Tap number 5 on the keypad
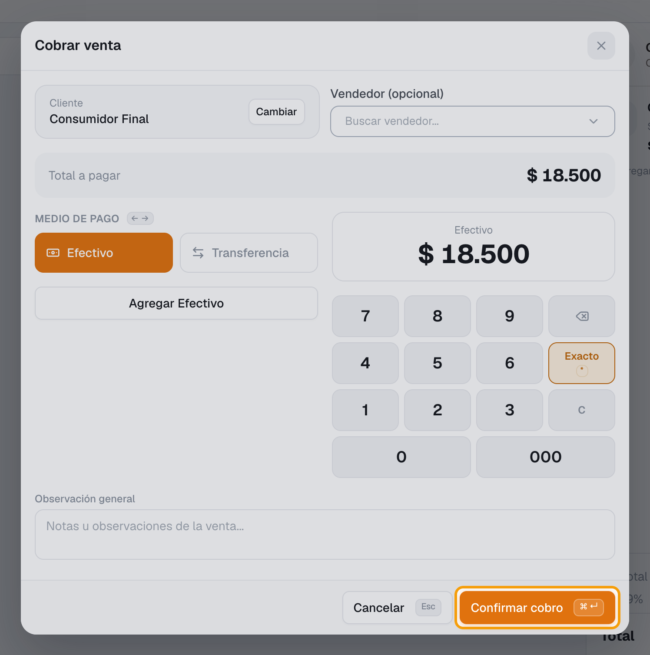 point(438,363)
